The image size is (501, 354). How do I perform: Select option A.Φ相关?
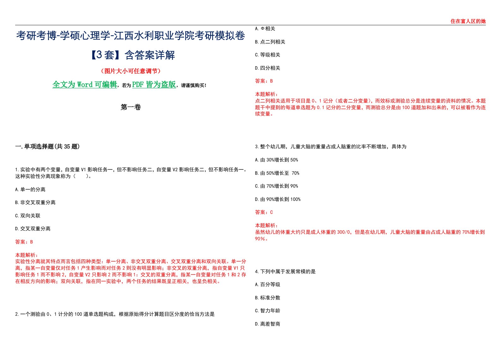tap(265, 29)
